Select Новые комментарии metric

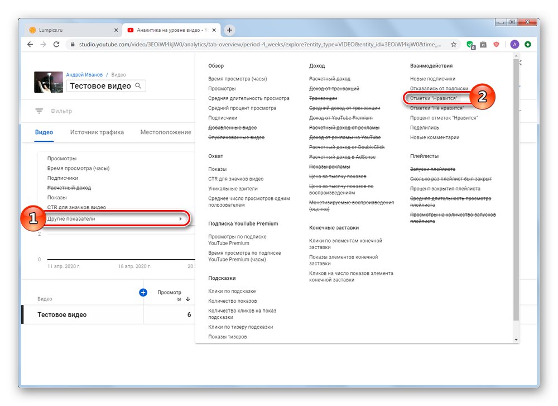coord(435,137)
